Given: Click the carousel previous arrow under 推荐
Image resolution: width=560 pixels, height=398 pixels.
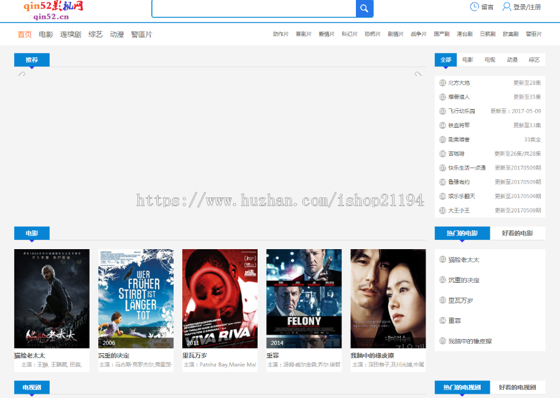Looking at the screenshot, I should point(22,74).
